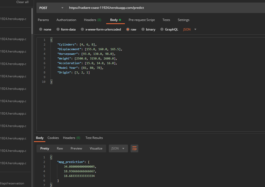The image size is (265, 187).
Task: Select the GraphQL body option
Action: pyautogui.click(x=169, y=29)
